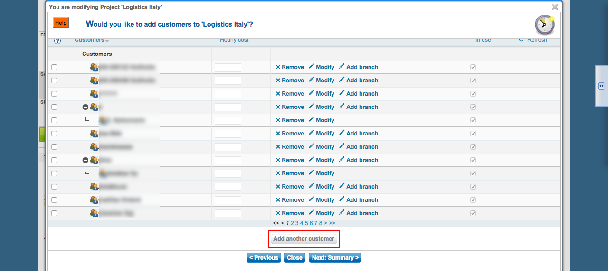Close the dialog with the X icon
Image resolution: width=608 pixels, height=271 pixels.
tap(555, 7)
